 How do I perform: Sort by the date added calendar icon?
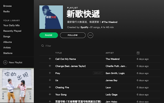pyautogui.click(x=138, y=53)
